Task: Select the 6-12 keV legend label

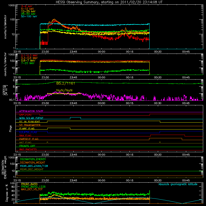Action: coord(28,9)
